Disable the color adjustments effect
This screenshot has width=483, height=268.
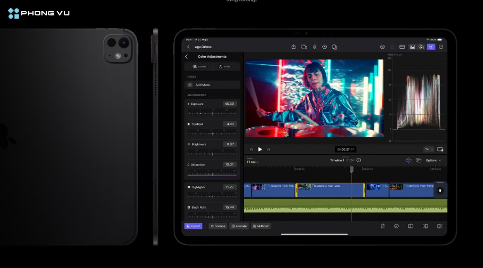tap(199, 66)
